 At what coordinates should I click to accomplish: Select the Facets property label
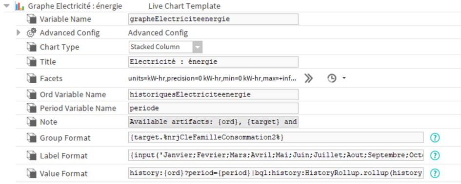pyautogui.click(x=51, y=78)
